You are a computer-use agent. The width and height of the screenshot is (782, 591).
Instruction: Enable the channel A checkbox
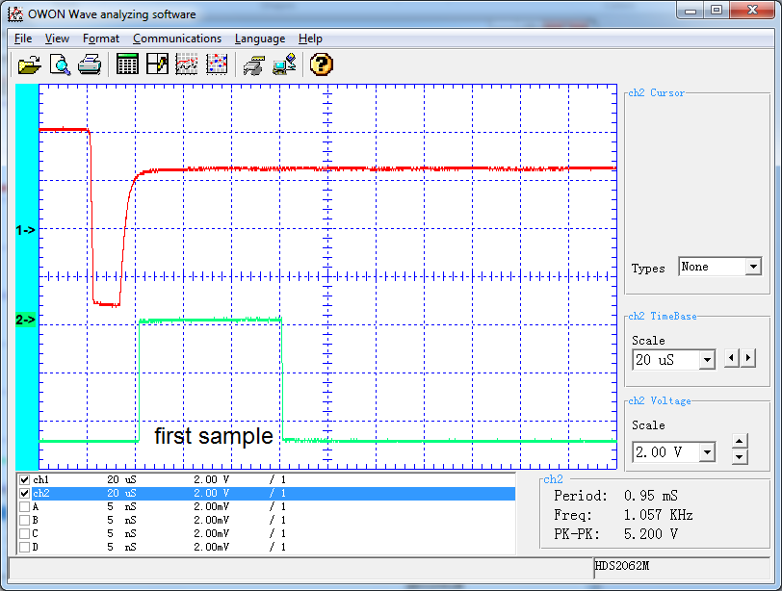[x=25, y=506]
